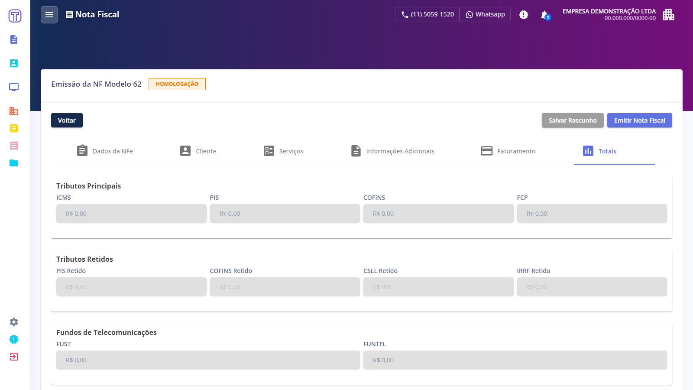Click Salvar Rascunho button
The image size is (693, 390).
click(573, 120)
